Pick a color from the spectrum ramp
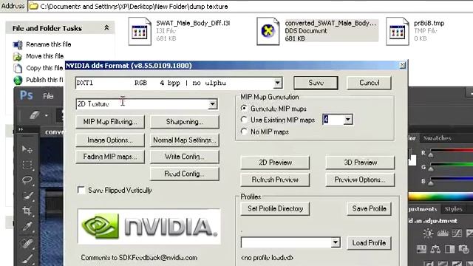 coord(440,197)
